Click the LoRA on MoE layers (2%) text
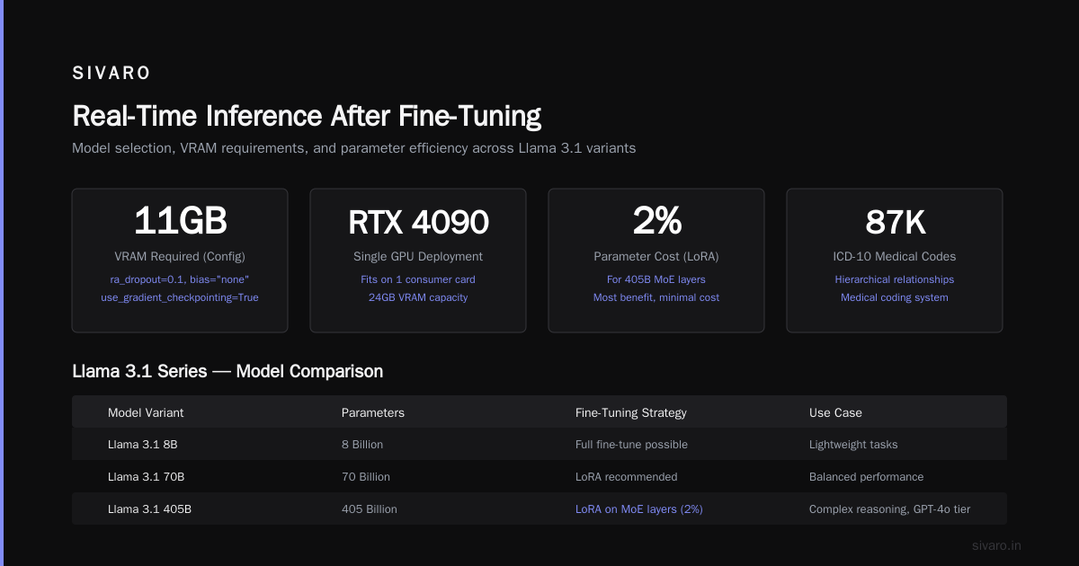This screenshot has height=566, width=1079. [639, 509]
